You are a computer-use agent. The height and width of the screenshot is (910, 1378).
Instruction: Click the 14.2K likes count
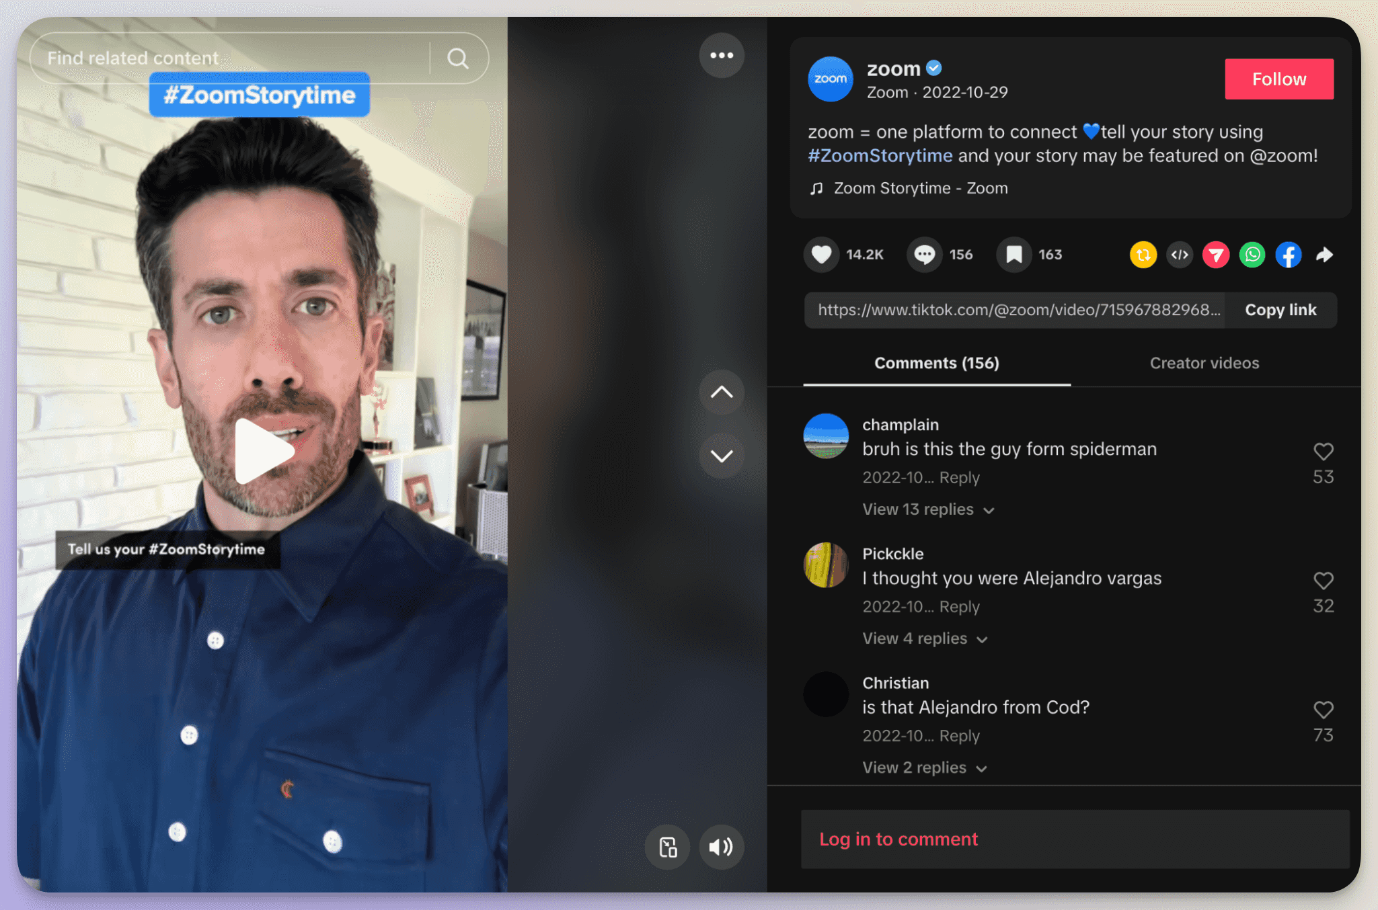pyautogui.click(x=864, y=255)
